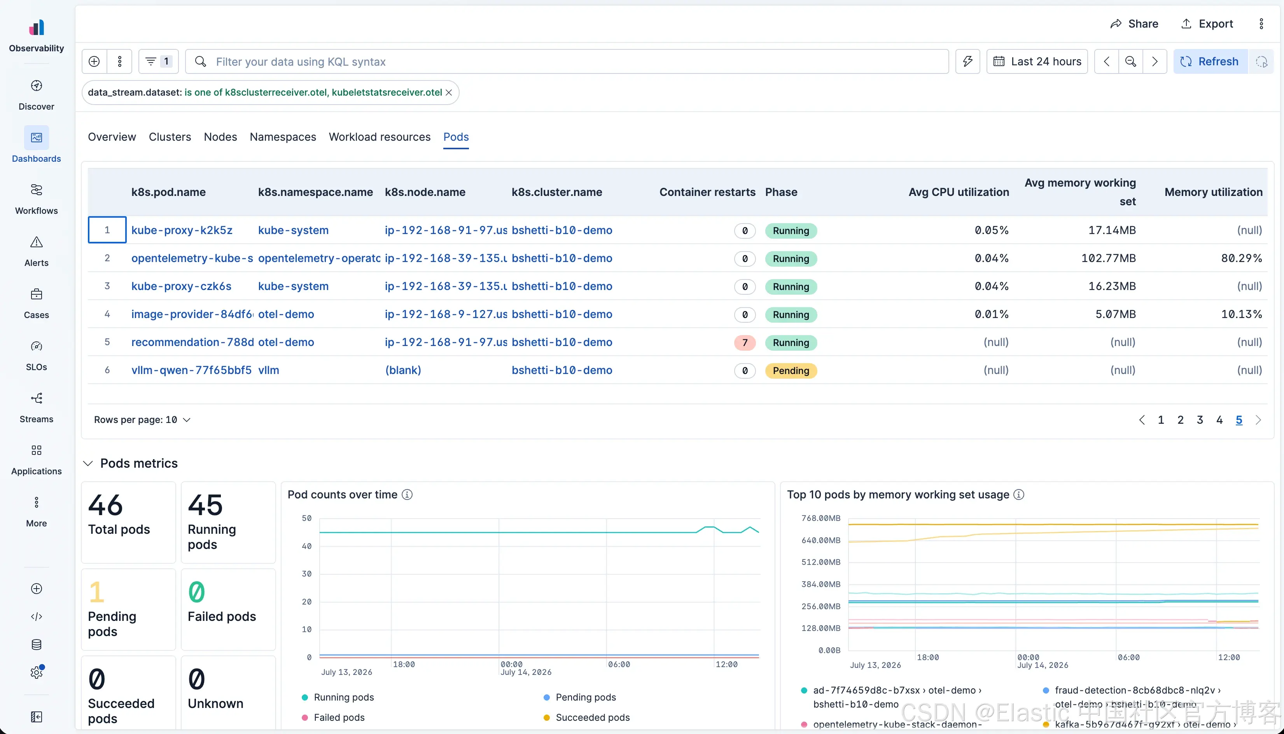The width and height of the screenshot is (1284, 734).
Task: Click the Refresh button
Action: click(x=1211, y=61)
